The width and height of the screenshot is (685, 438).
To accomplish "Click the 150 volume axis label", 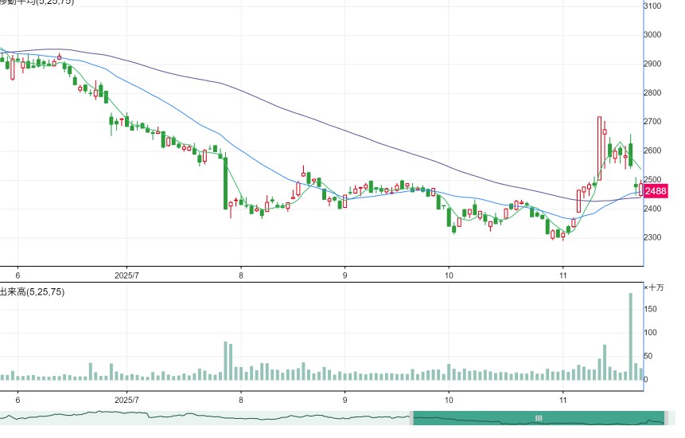I will [651, 309].
